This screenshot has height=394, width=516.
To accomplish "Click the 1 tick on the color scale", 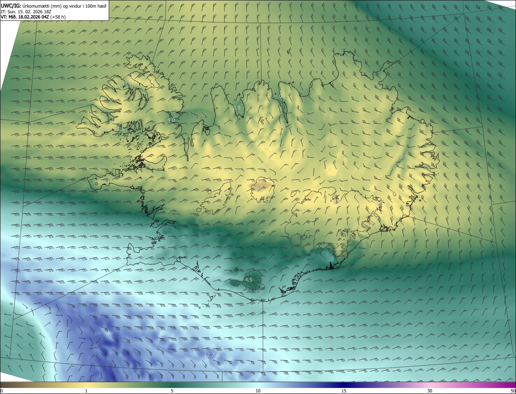I will 86,391.
